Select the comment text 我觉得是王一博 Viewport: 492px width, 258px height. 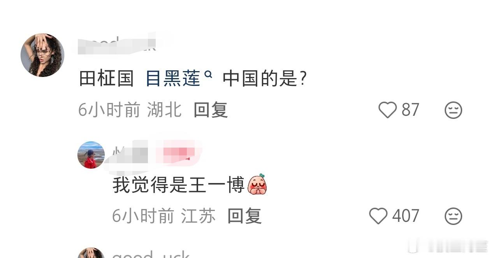178,185
